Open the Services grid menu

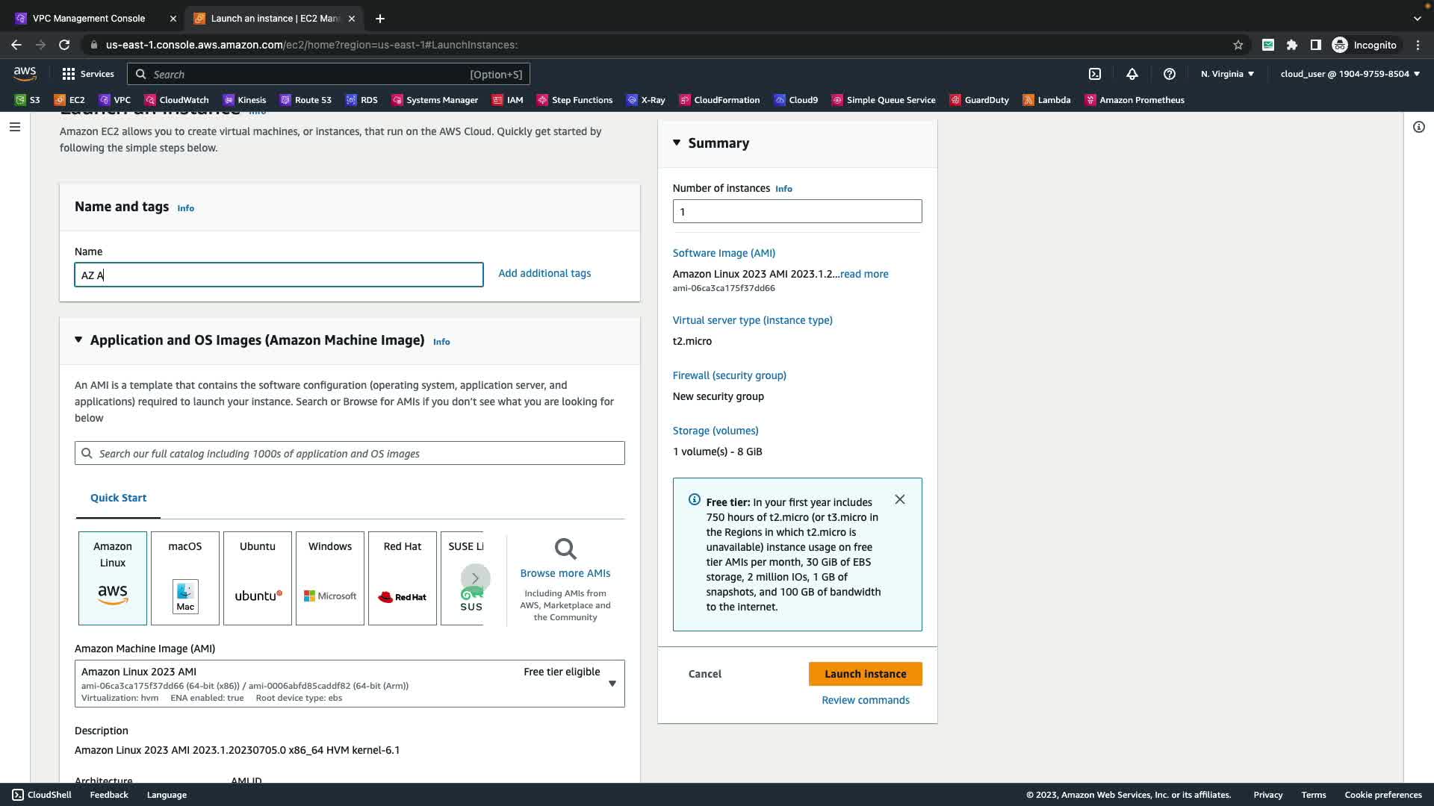(88, 74)
